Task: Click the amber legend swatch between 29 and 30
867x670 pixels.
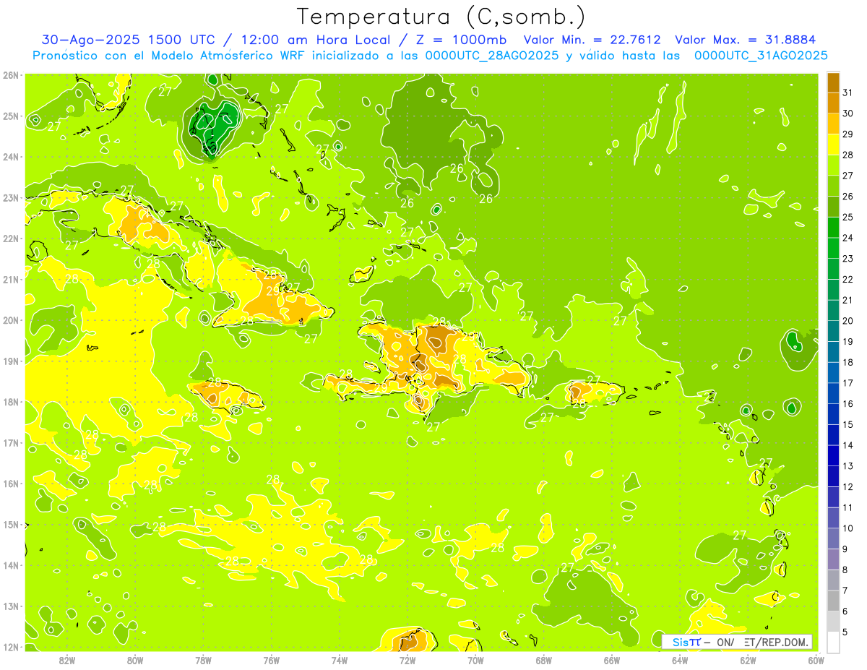Action: [834, 124]
